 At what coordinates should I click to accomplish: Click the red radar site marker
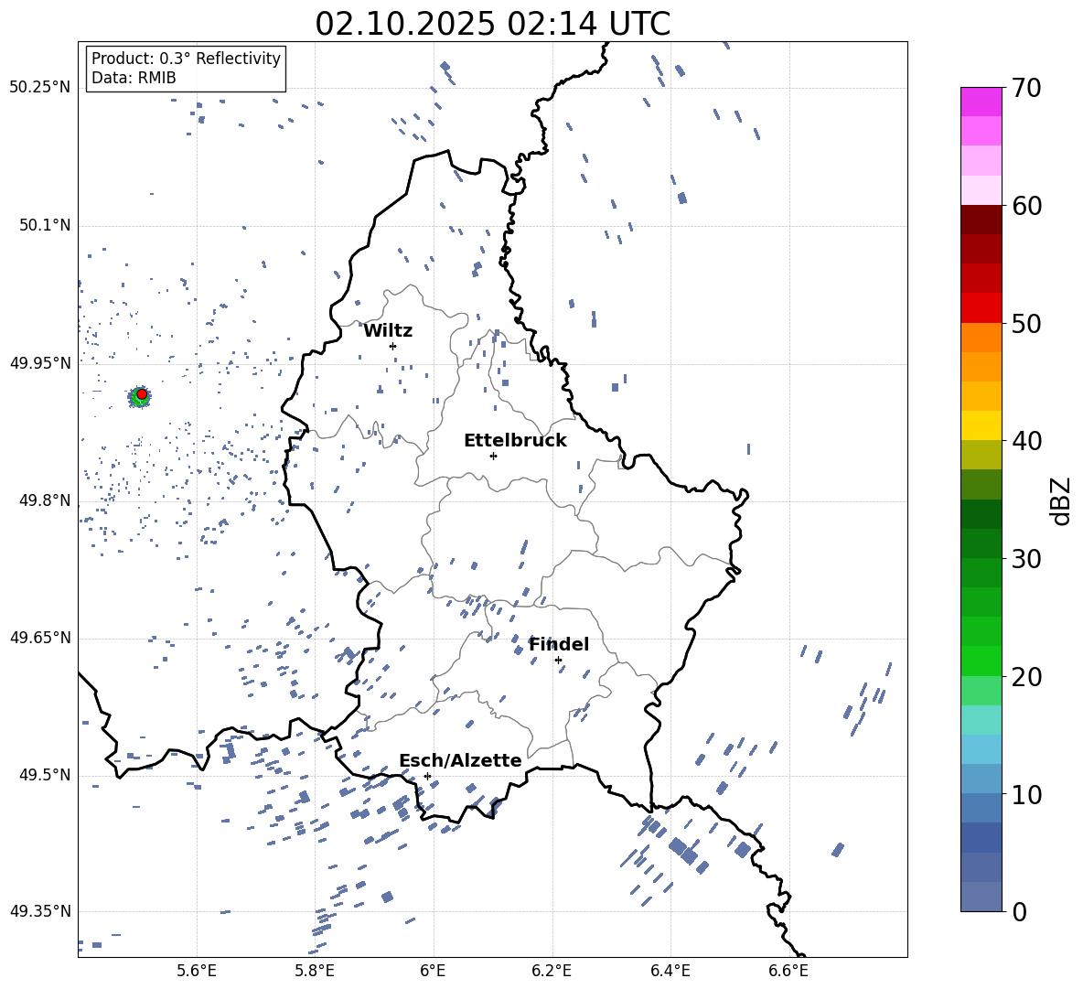[142, 393]
